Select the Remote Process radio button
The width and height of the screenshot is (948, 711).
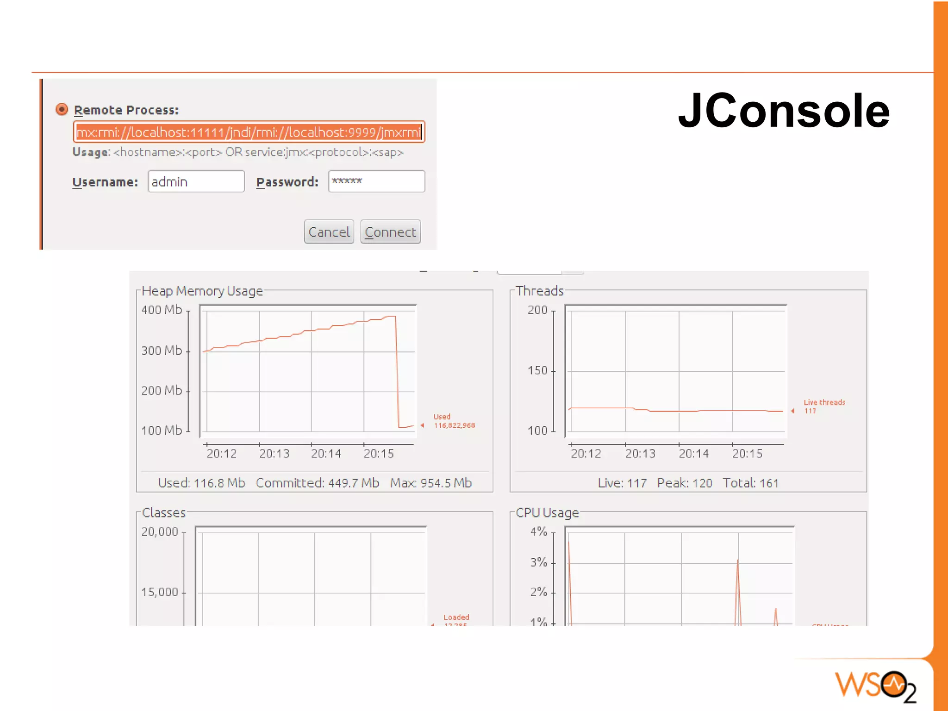[x=62, y=110]
